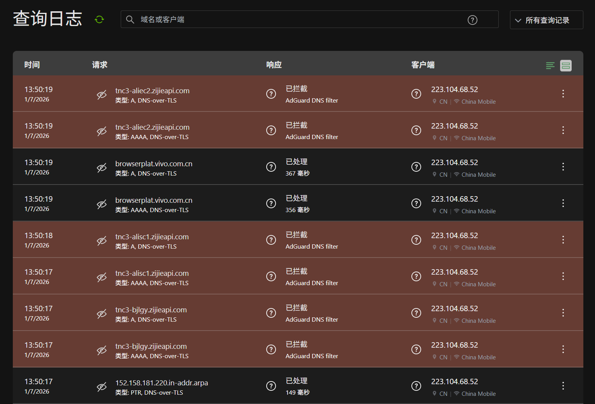The image size is (595, 404).
Task: Open three-dot menu for in-addr.arpa PTR row
Action: click(x=563, y=386)
